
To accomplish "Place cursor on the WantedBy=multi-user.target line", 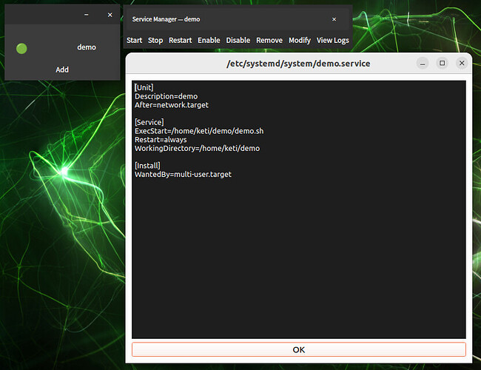I will (x=183, y=175).
